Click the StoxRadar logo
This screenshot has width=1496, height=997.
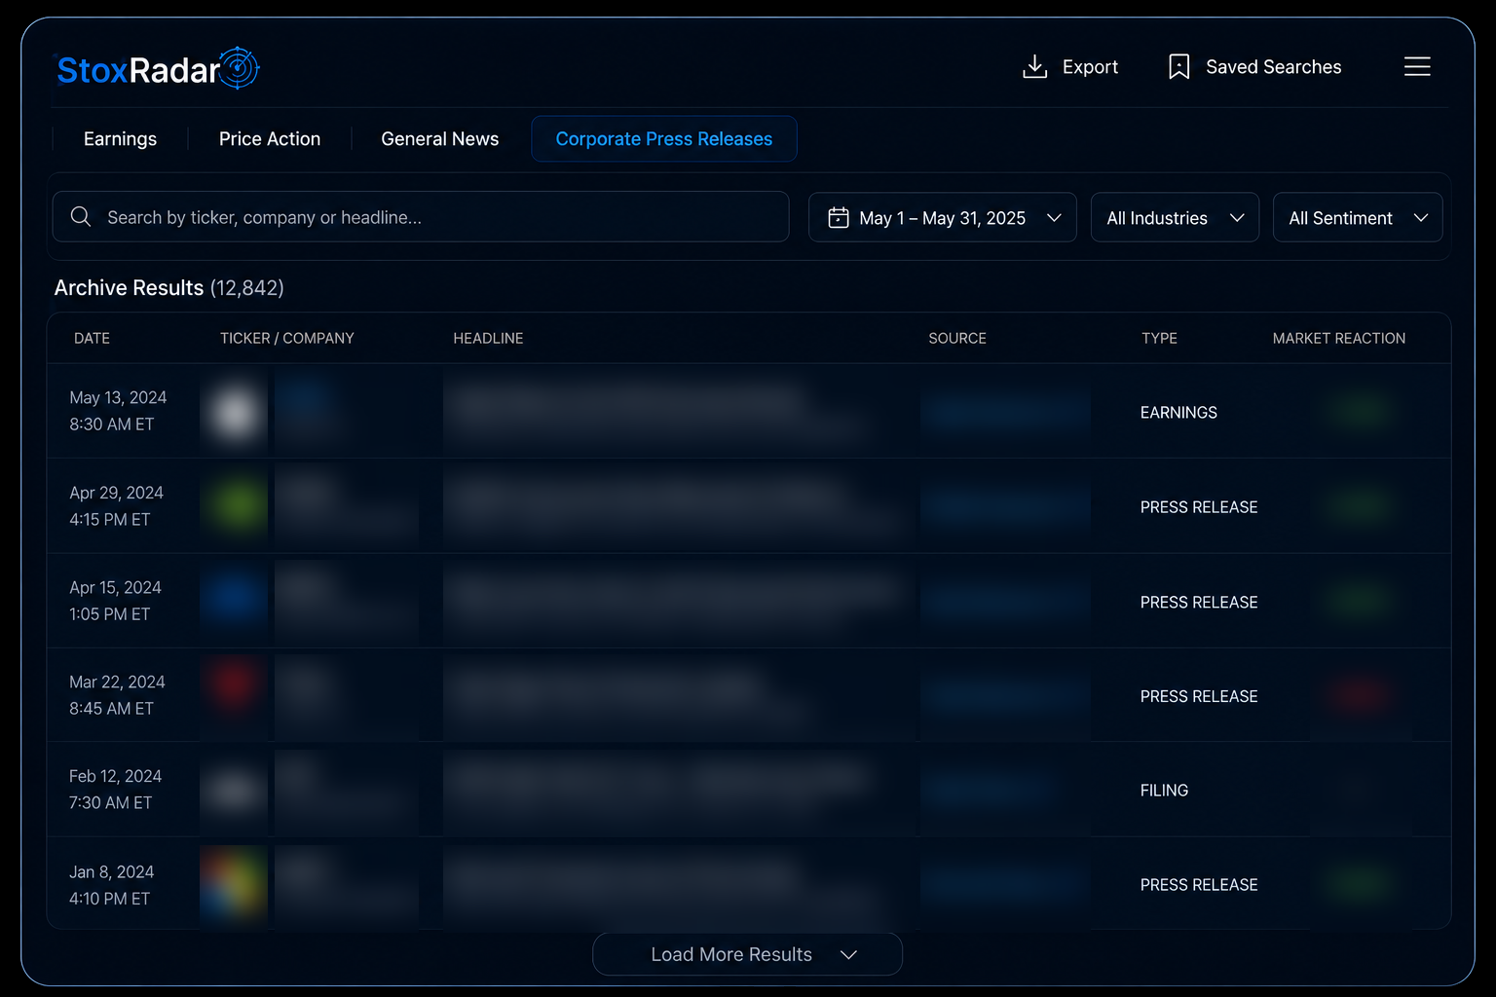point(158,69)
